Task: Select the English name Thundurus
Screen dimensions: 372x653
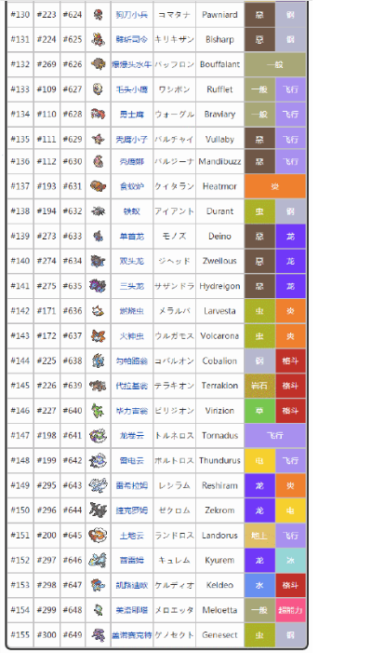Action: (x=219, y=460)
